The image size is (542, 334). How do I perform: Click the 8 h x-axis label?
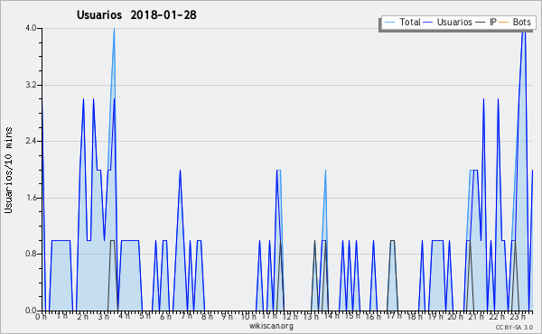(207, 317)
